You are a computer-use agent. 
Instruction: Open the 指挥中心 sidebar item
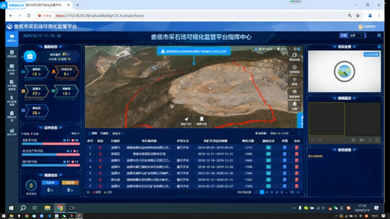coord(12,38)
